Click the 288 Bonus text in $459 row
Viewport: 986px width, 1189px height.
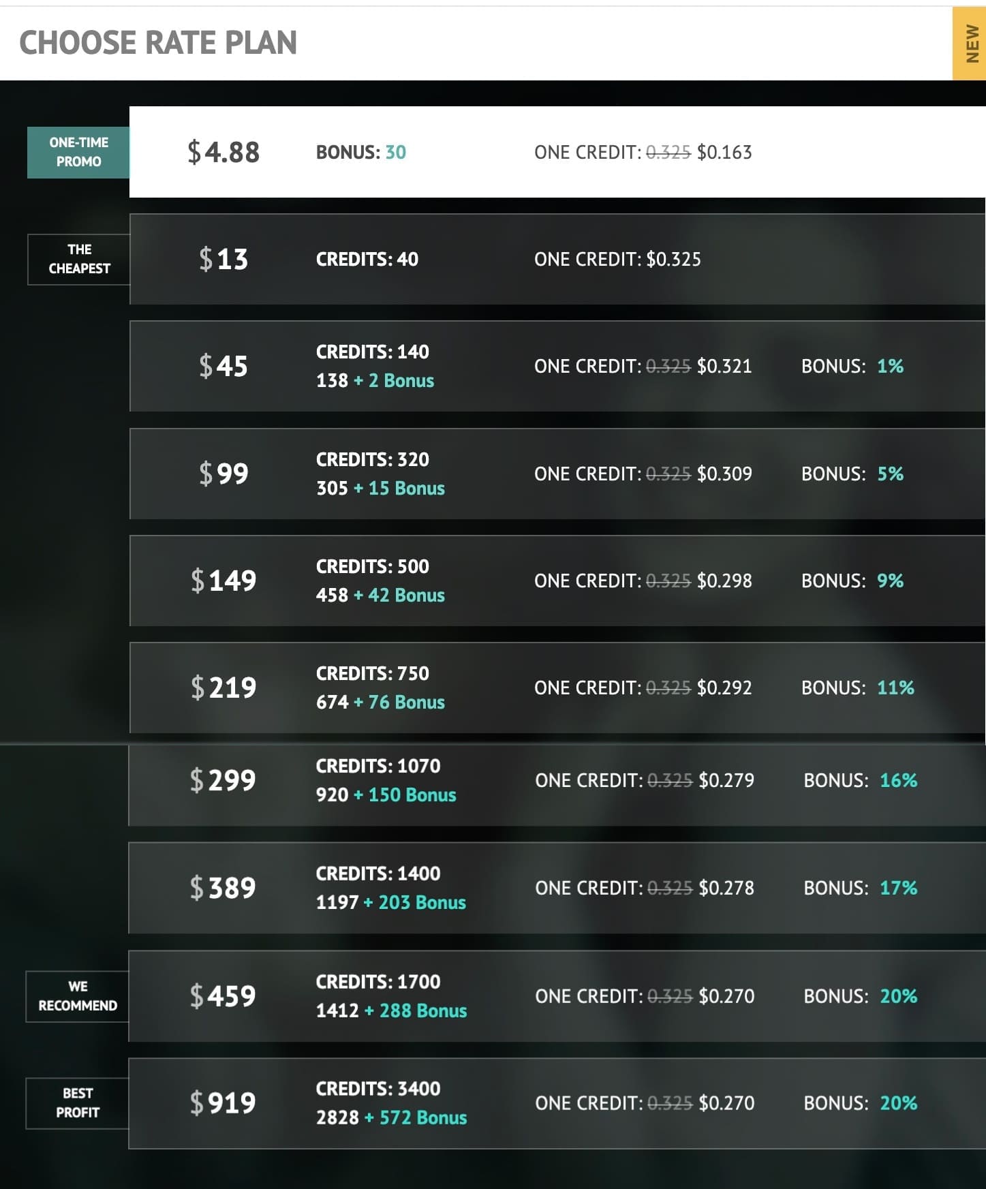tap(423, 1010)
